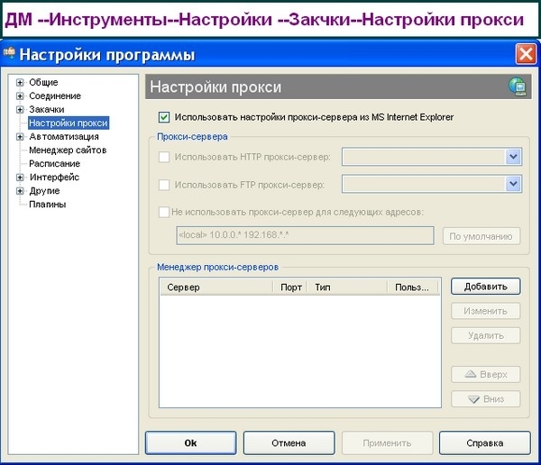Screen dimensions: 541x465
Task: Confirm settings with the Ok button
Action: (191, 443)
